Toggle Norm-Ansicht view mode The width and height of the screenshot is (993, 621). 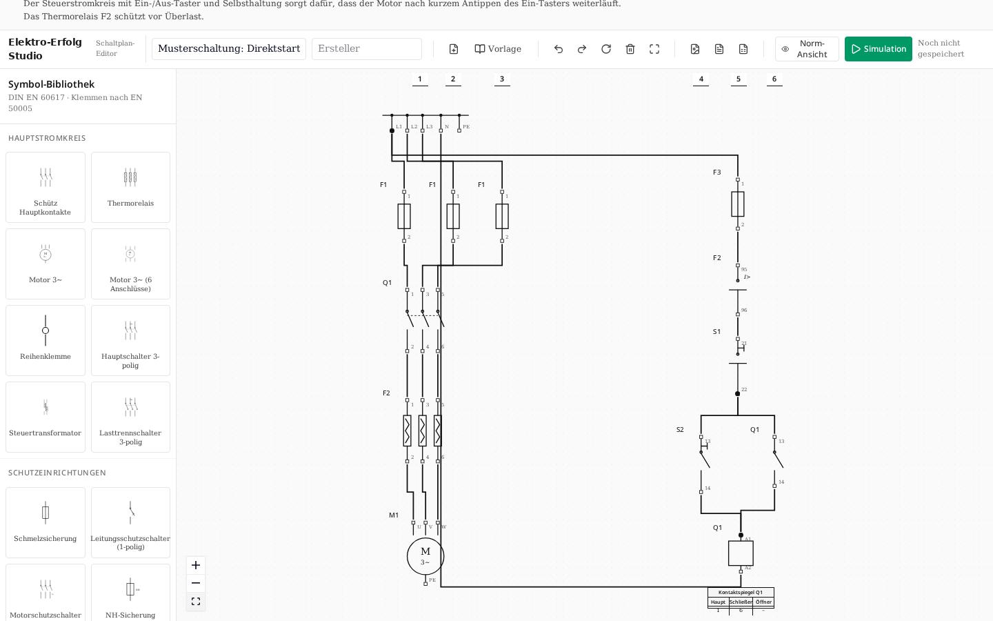[x=807, y=49]
